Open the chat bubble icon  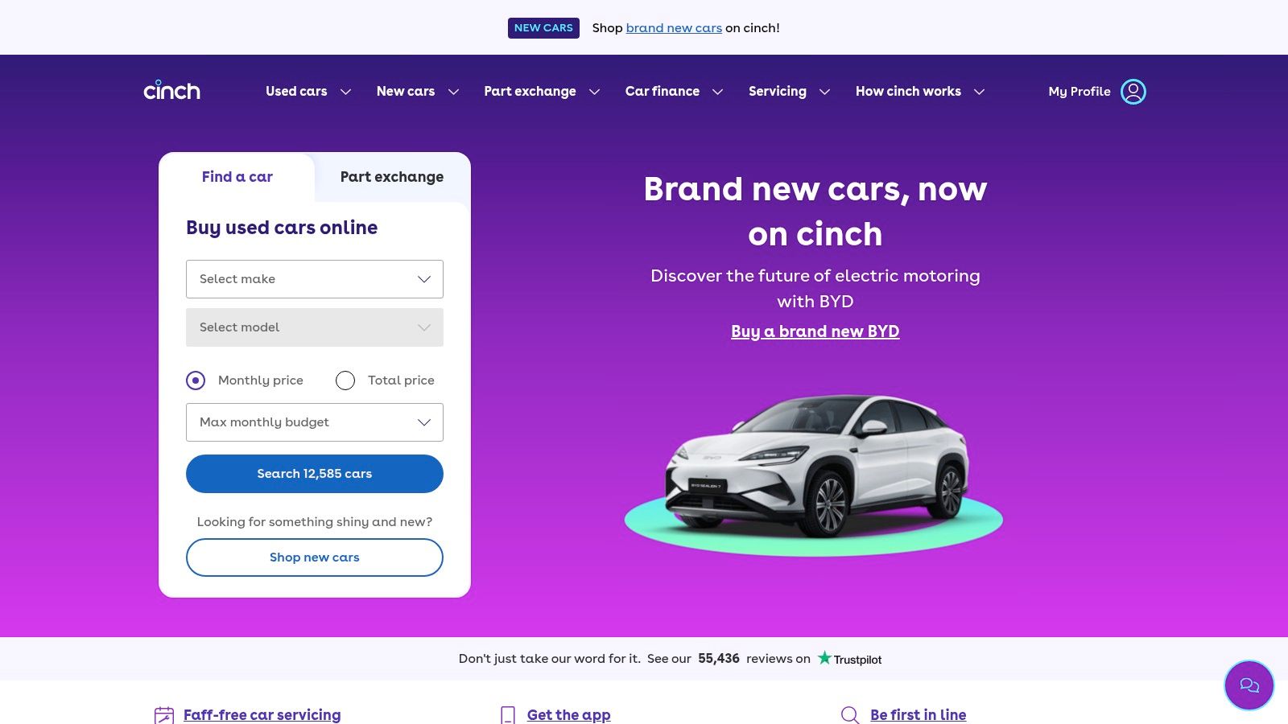1249,685
